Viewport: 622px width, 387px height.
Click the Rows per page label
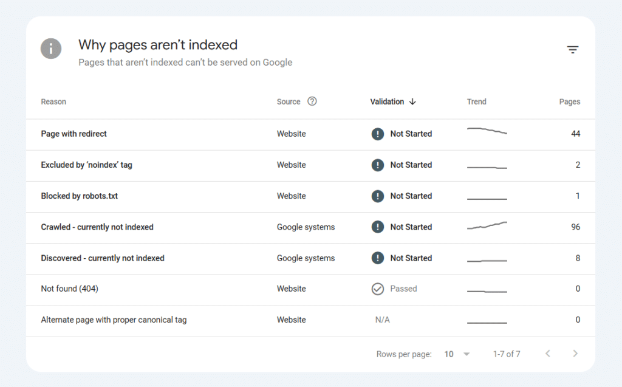click(404, 354)
